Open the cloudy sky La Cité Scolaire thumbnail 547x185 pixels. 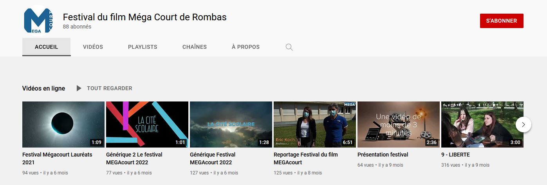pos(231,124)
